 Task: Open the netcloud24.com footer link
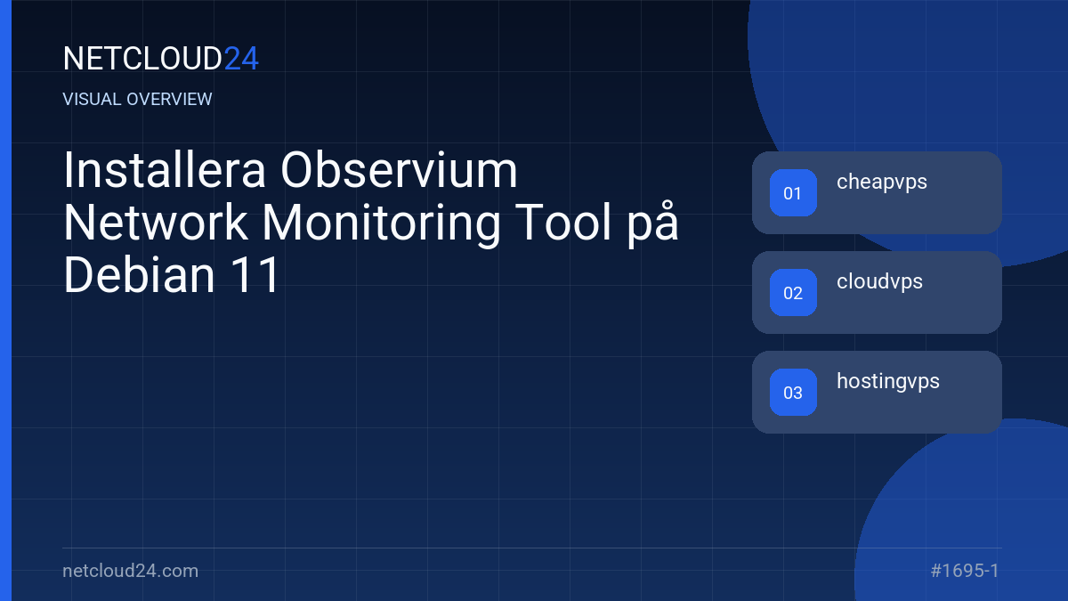(131, 571)
